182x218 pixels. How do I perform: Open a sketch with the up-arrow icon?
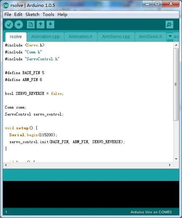pyautogui.click(x=40, y=25)
